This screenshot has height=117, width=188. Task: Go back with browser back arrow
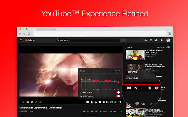[20, 34]
